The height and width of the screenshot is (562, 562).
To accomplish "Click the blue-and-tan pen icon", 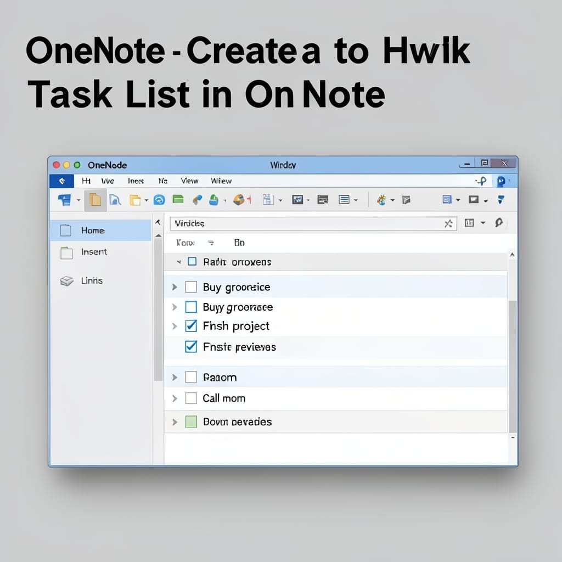I will coord(197,200).
